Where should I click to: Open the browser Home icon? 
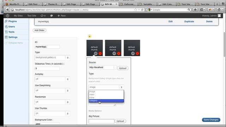point(195,10)
